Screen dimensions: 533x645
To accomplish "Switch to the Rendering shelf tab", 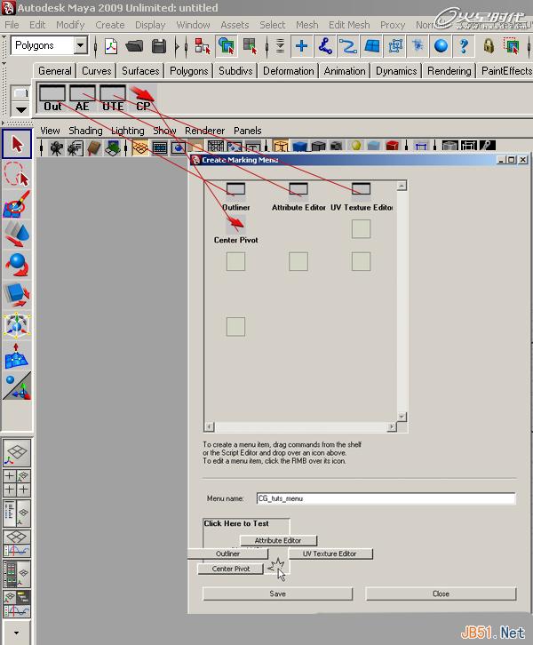I will [449, 71].
